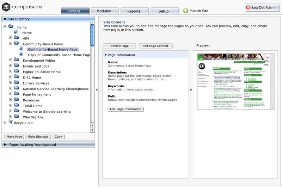This screenshot has width=282, height=188.
Task: Collapse the Community-Based Home folder node
Action: coord(11,44)
